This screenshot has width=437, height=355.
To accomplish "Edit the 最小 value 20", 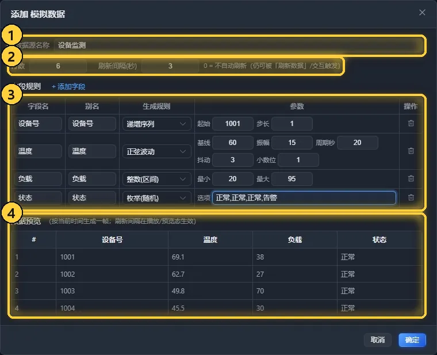I will pos(232,179).
